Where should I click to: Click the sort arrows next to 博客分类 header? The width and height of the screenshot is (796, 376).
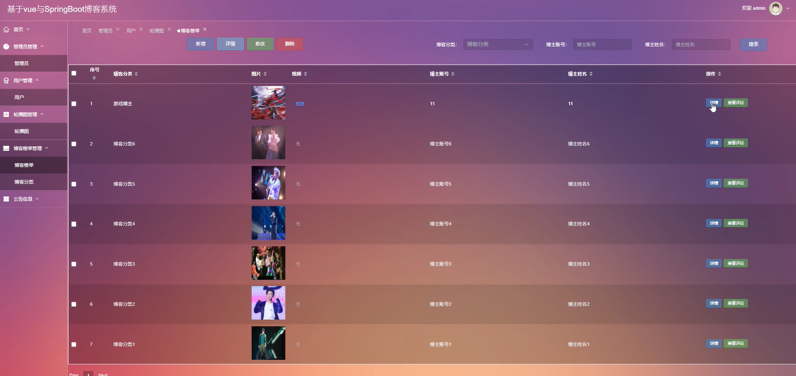click(136, 74)
